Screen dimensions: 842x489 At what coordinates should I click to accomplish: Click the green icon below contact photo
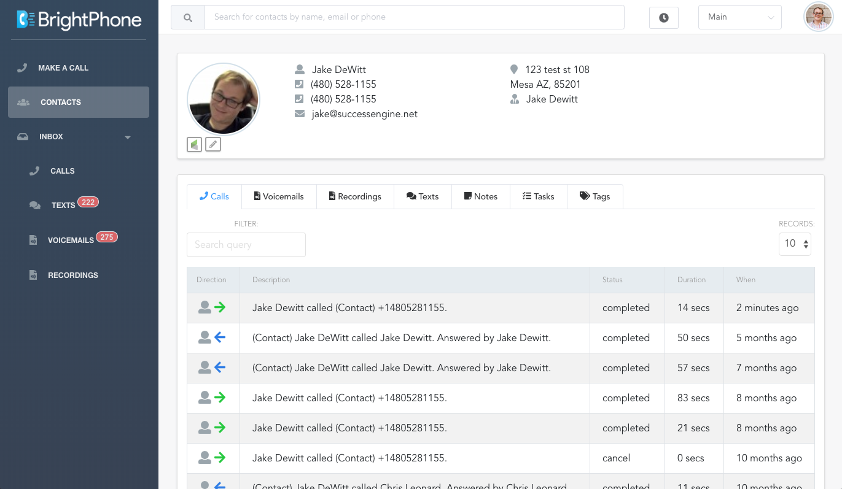pos(194,144)
